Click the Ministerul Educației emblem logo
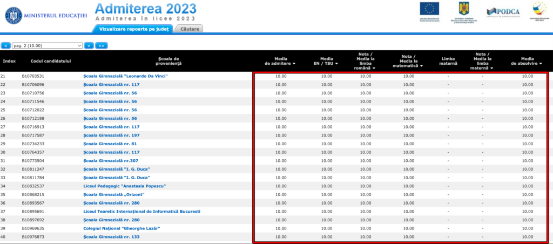This screenshot has width=553, height=244. click(x=12, y=15)
